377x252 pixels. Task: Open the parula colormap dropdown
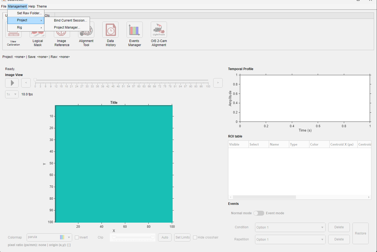[x=49, y=237]
